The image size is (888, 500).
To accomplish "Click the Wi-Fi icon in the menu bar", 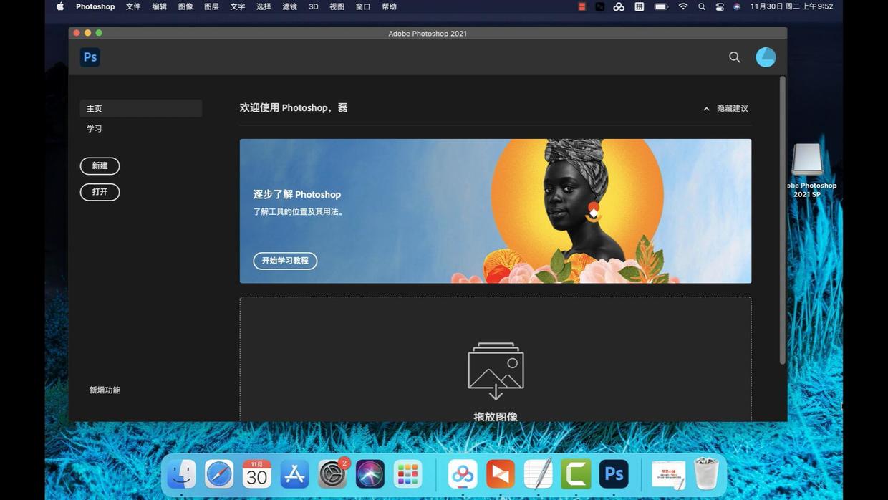I will (682, 6).
